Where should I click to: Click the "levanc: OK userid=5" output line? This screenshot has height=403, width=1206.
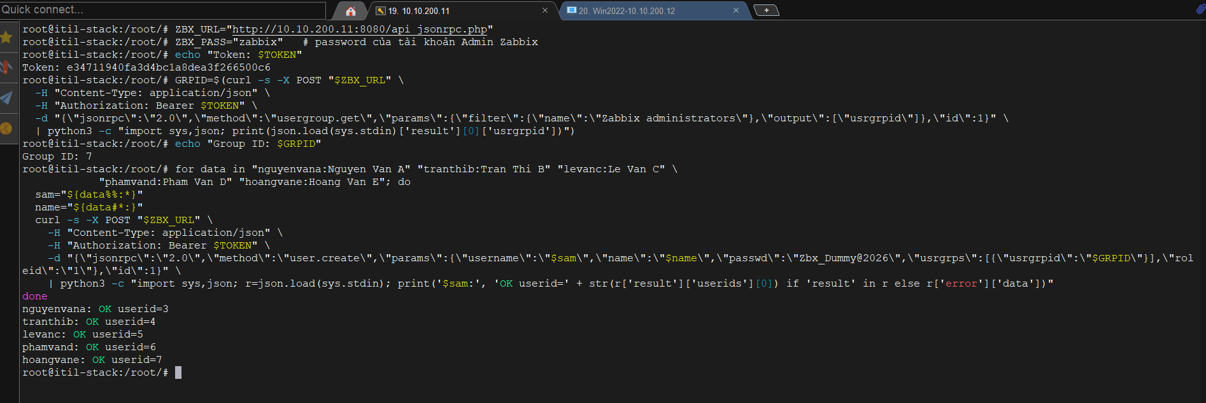83,334
